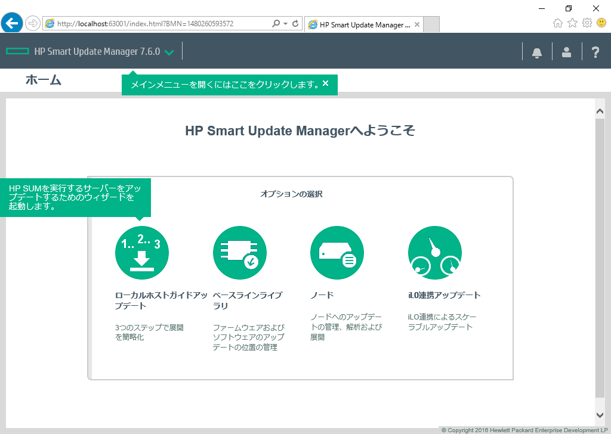Click the iLO連携アップデート label
611x434 pixels.
click(x=444, y=295)
